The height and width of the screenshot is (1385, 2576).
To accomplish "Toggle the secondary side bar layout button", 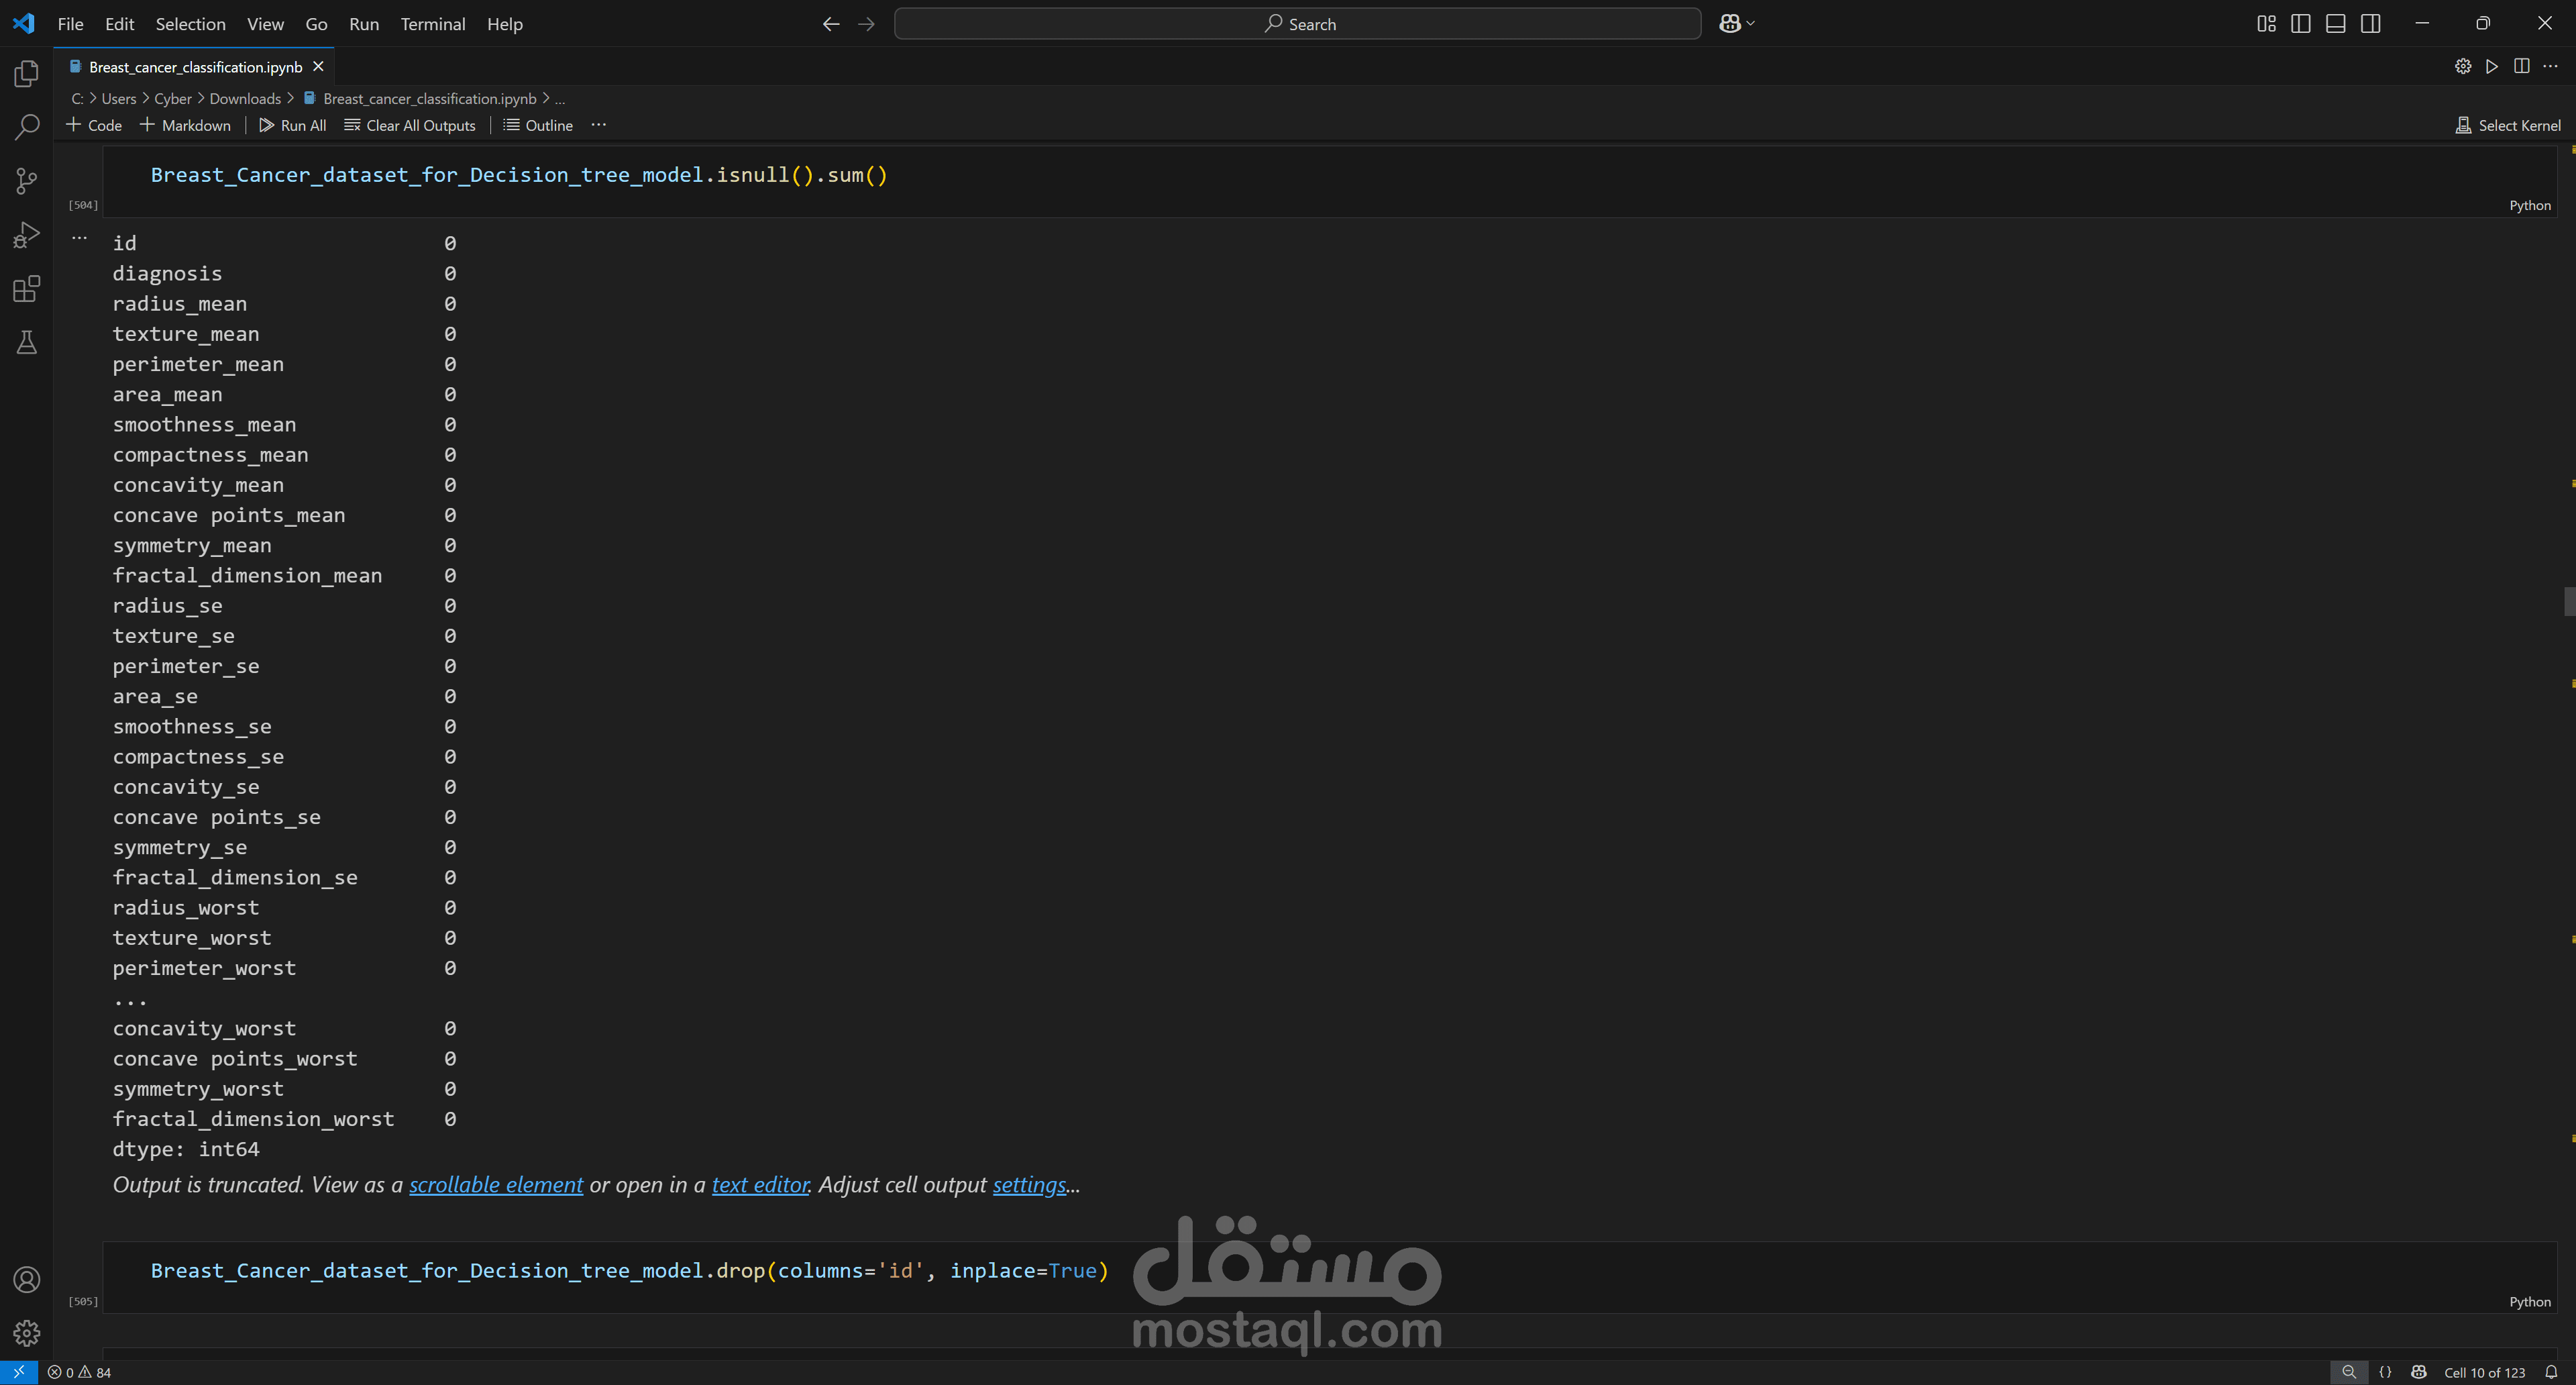I will pos(2370,24).
